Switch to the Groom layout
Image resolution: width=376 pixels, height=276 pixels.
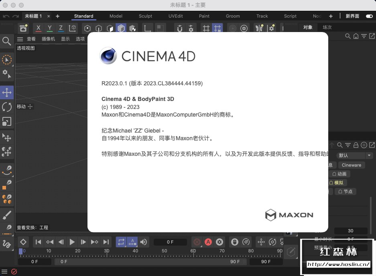pos(233,16)
